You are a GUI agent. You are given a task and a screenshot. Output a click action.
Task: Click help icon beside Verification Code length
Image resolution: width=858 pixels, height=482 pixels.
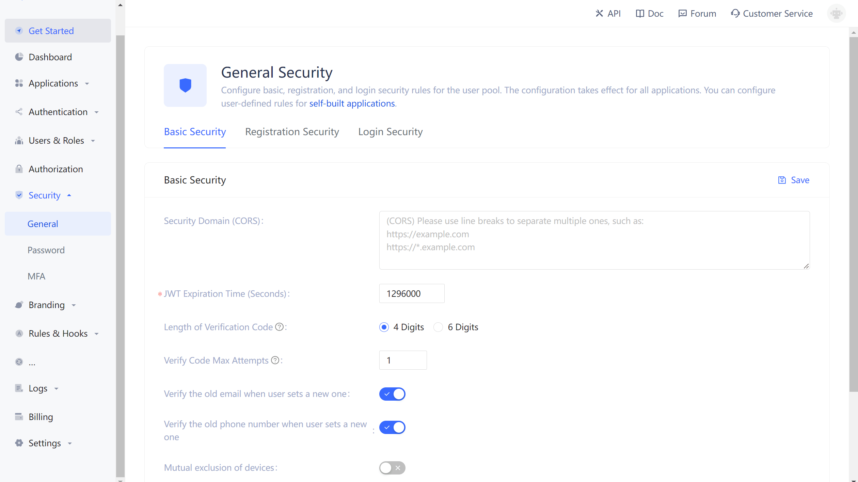coord(279,327)
